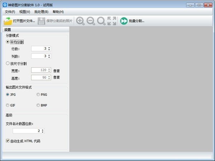Open the 文件(F) menu
Viewport: 215px width, 161px height.
(10, 12)
